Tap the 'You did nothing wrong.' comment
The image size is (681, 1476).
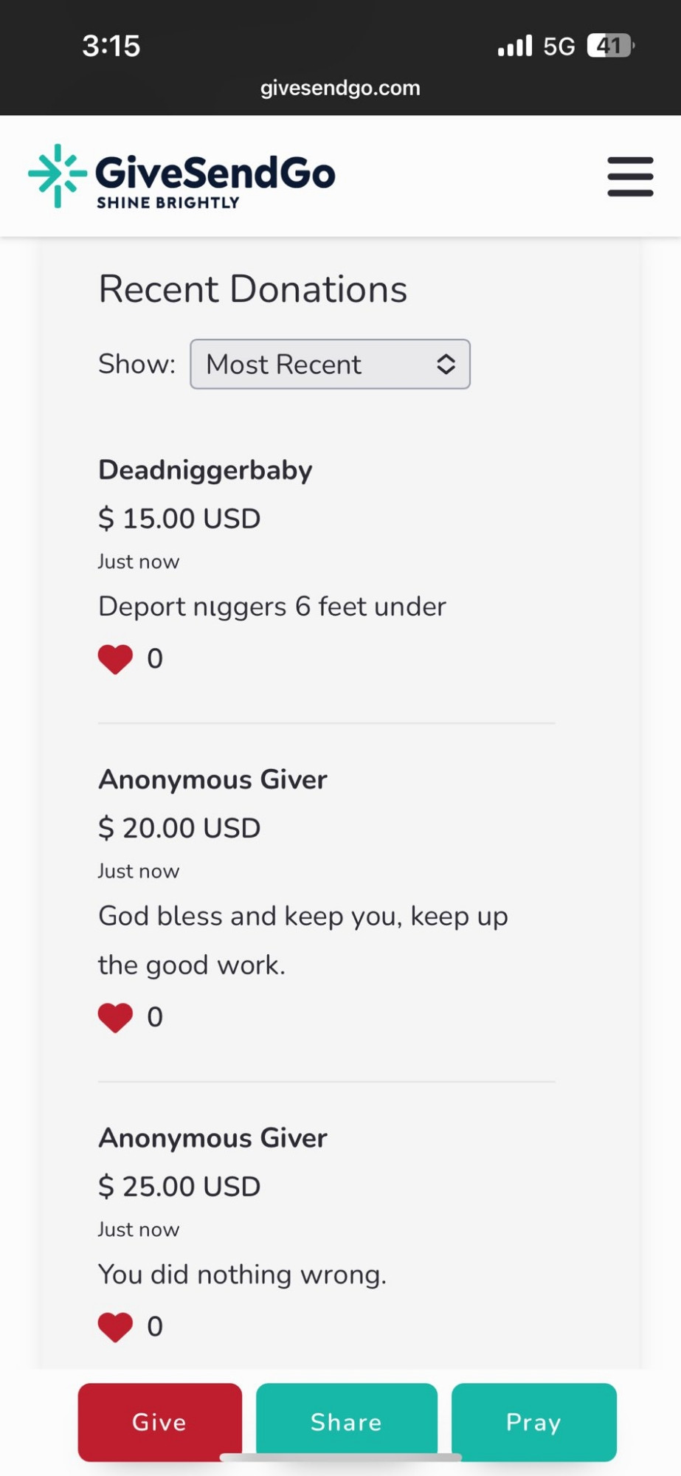[242, 1275]
